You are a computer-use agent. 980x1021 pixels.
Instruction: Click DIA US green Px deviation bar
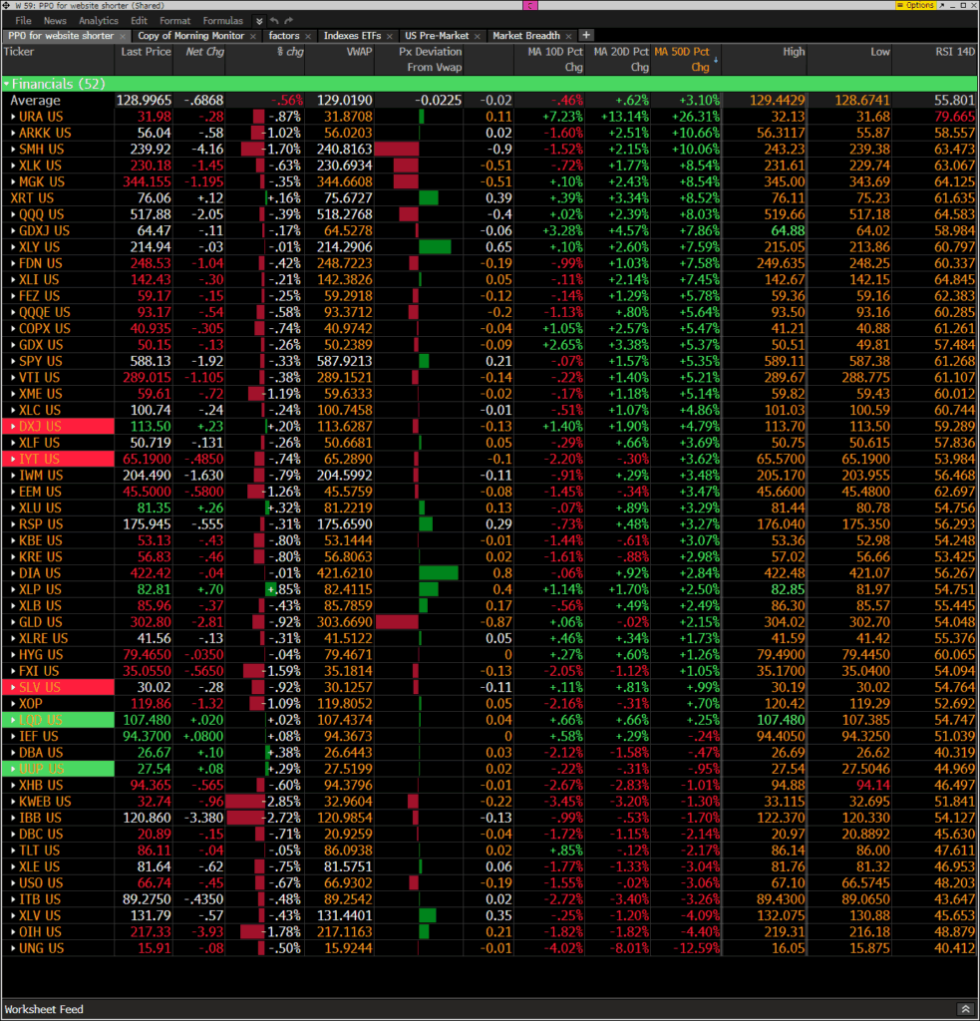439,573
